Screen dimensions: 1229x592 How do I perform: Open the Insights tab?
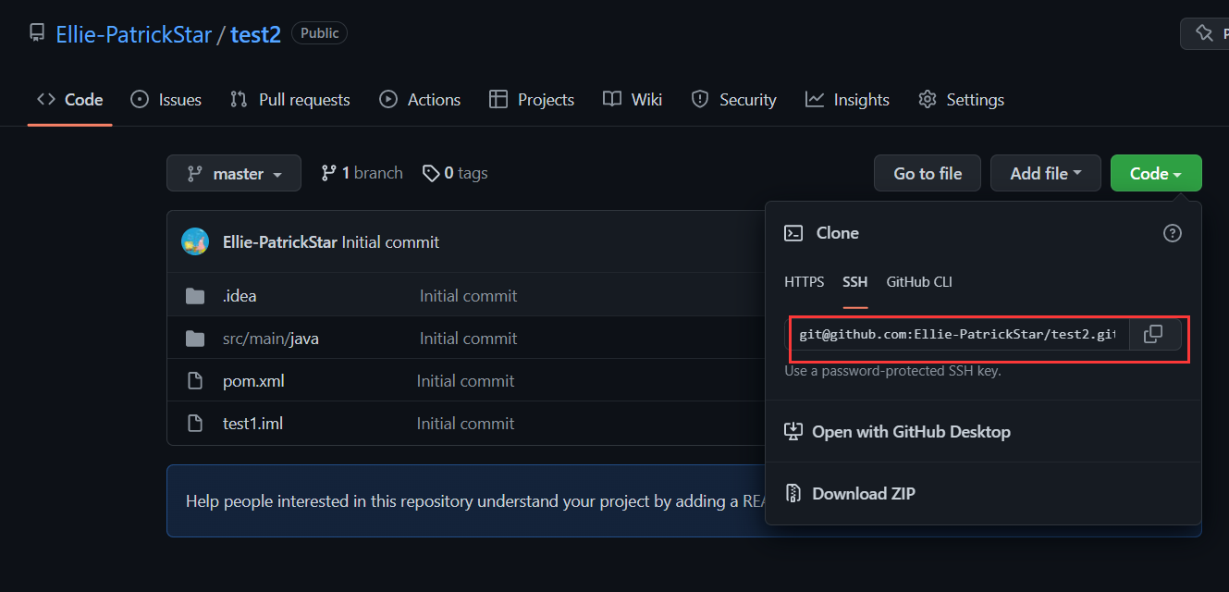pyautogui.click(x=847, y=100)
